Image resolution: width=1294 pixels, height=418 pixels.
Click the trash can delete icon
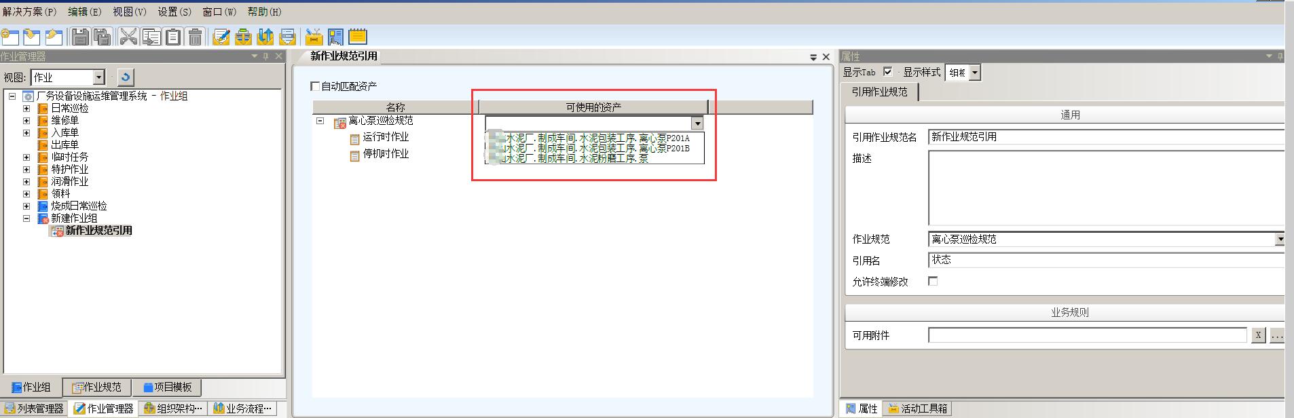[x=196, y=37]
